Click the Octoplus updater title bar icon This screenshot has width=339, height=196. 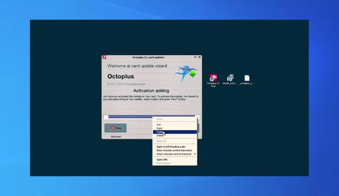(x=104, y=57)
